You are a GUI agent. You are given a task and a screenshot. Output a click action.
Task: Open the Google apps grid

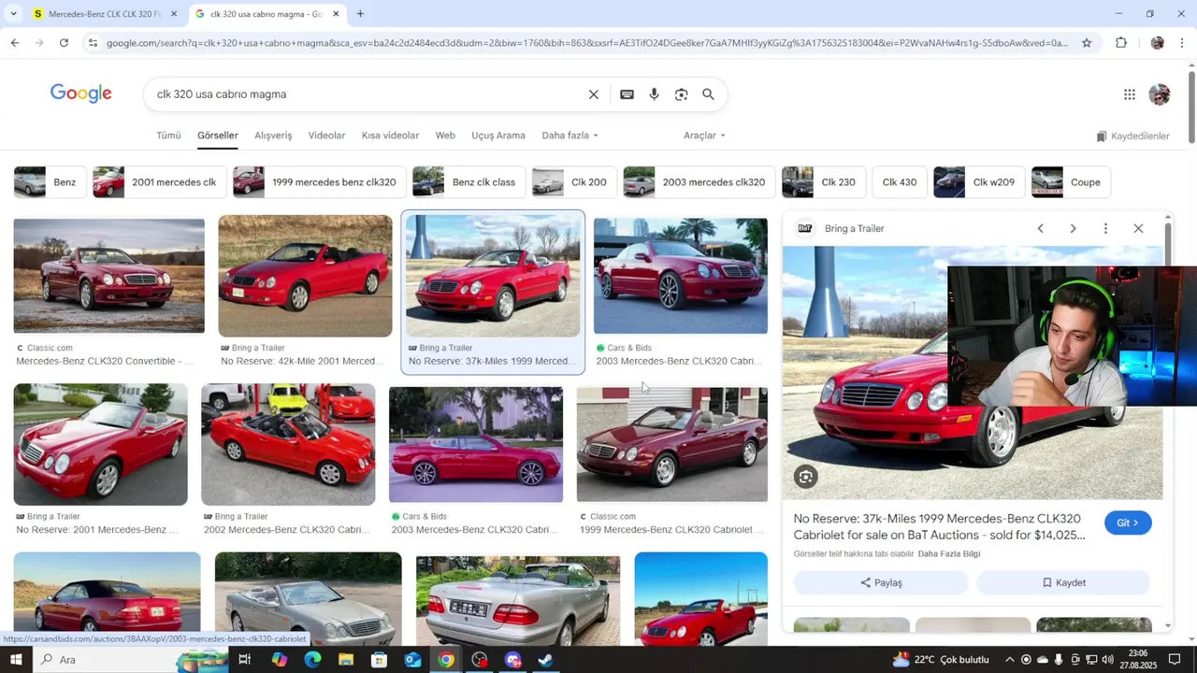coord(1130,94)
